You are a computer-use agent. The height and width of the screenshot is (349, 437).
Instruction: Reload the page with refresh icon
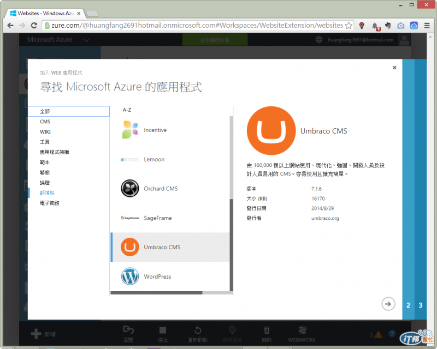coord(34,26)
